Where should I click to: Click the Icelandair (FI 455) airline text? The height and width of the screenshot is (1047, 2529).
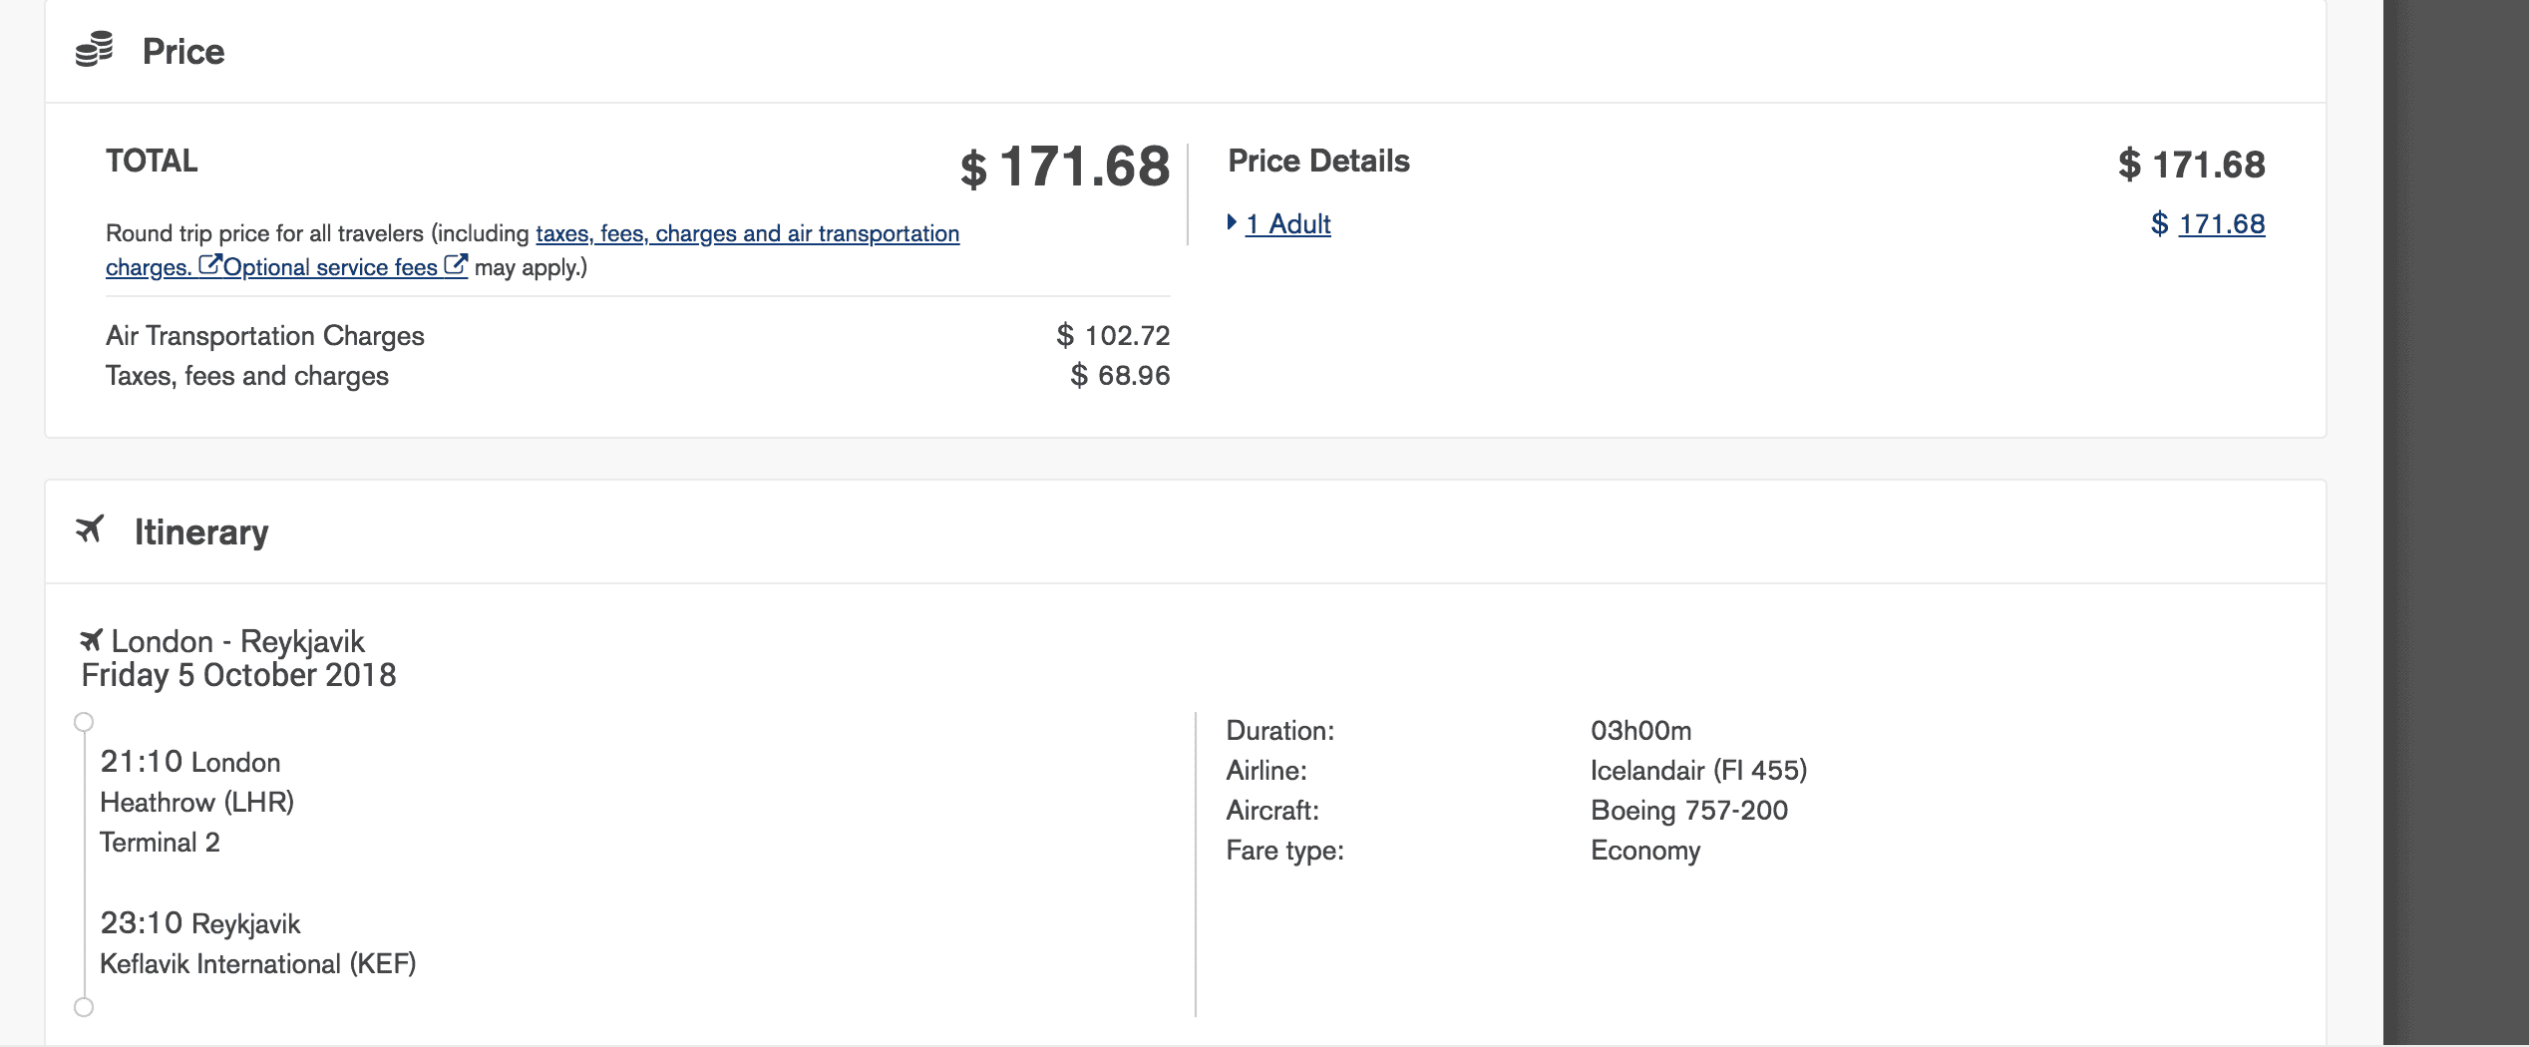(1698, 771)
